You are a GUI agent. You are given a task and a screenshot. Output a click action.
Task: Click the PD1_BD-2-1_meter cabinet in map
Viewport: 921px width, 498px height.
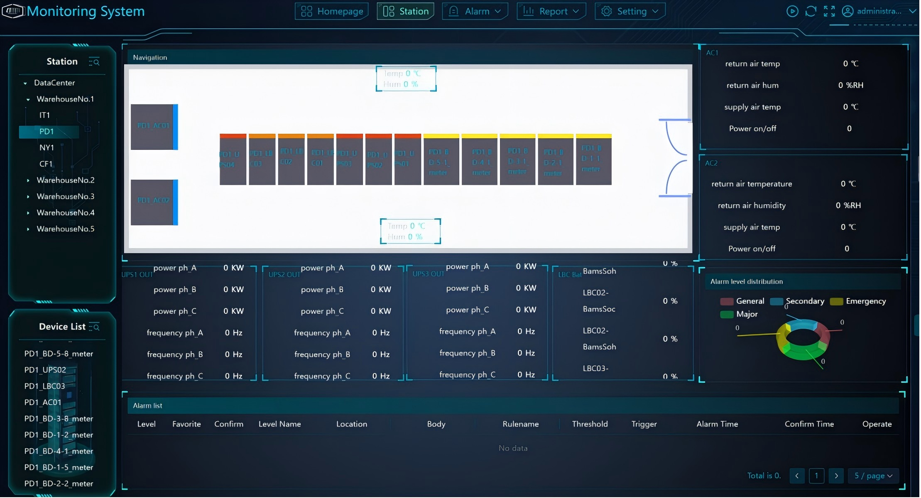(556, 160)
